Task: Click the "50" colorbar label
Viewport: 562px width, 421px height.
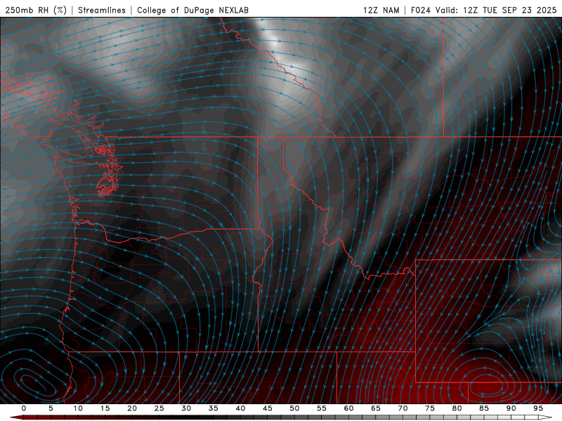Action: pos(294,408)
